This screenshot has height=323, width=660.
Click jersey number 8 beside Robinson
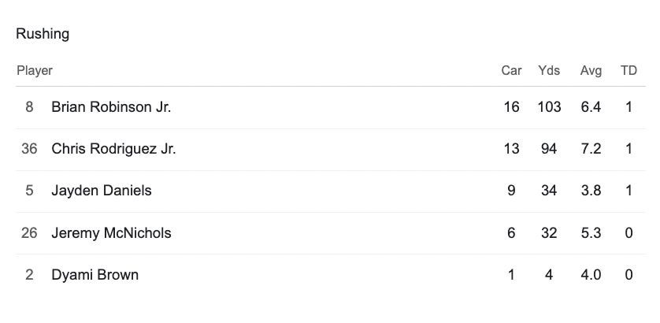[x=29, y=106]
